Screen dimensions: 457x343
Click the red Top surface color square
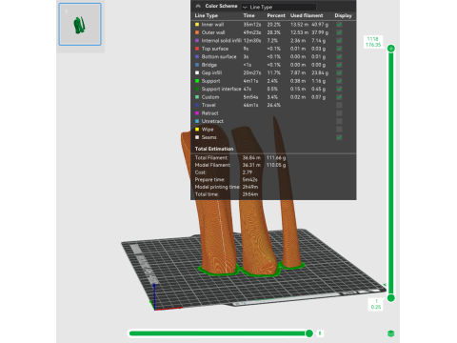(x=197, y=49)
